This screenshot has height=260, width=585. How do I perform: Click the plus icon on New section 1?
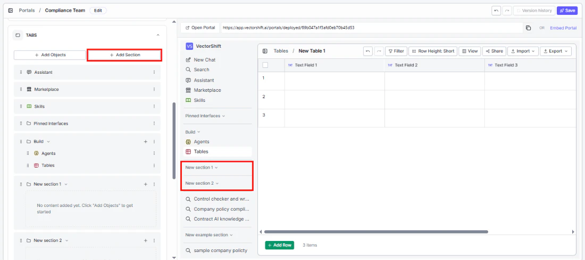point(146,184)
